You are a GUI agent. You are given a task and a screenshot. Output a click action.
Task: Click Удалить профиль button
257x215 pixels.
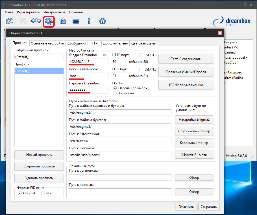click(39, 178)
